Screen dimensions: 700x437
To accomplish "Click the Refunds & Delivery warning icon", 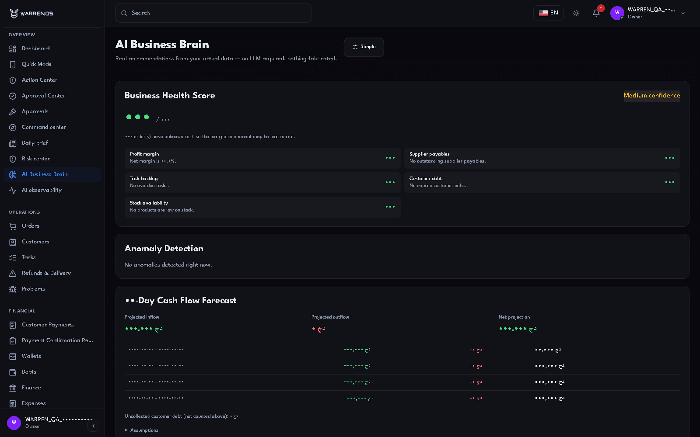I will point(13,273).
